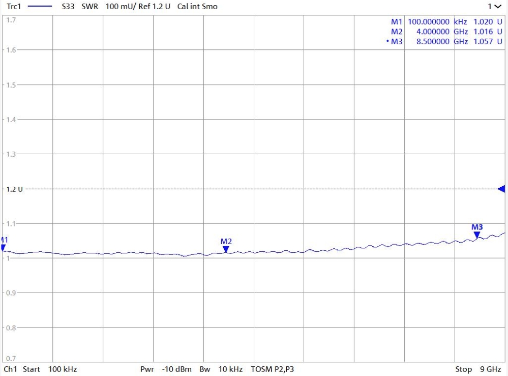
Task: Click the blue reference position triangle at 1.2 U
Action: click(x=501, y=189)
